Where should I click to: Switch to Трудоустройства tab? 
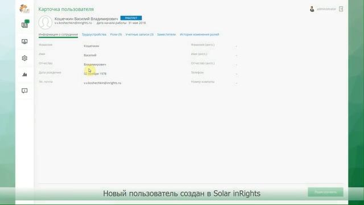(x=94, y=34)
